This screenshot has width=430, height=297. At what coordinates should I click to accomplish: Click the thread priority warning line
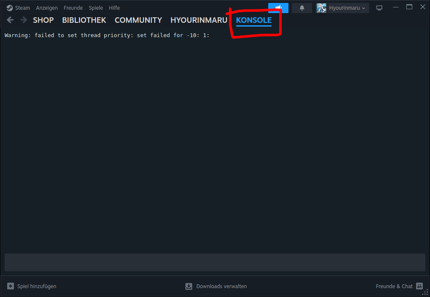[x=107, y=35]
